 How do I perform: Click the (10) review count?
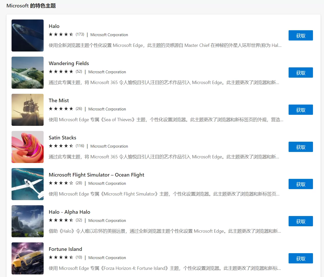[x=79, y=257]
